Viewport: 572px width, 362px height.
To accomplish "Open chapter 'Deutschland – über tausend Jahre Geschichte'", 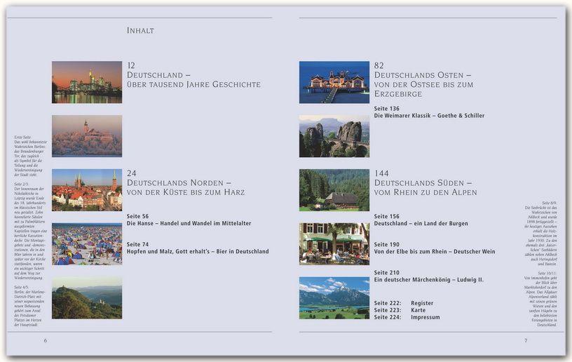I will tap(193, 79).
